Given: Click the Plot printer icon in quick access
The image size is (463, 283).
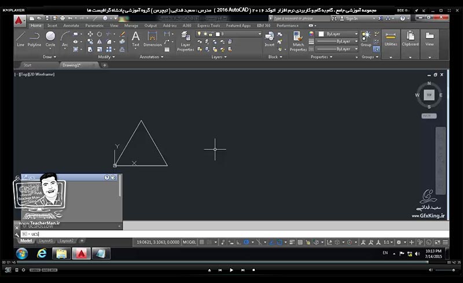Looking at the screenshot, I should 63,19.
